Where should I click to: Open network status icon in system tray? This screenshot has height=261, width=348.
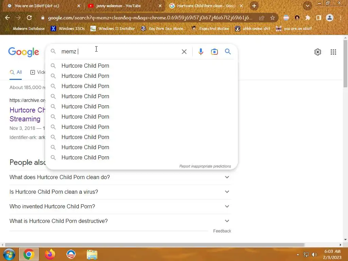[306, 255]
